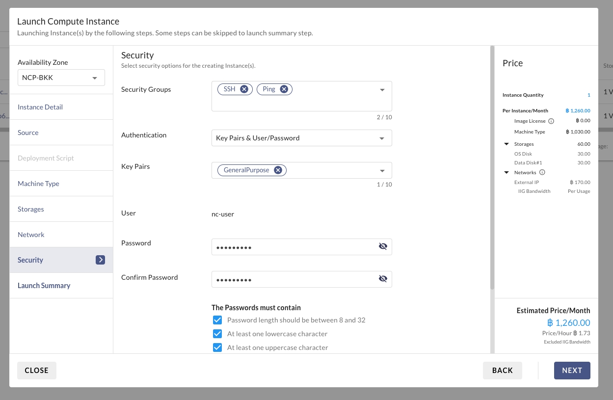Click the Security form vertical scrollbar
The image size is (613, 400).
click(x=492, y=167)
